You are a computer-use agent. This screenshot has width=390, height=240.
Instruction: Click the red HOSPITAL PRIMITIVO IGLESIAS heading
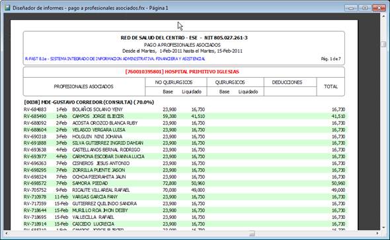click(182, 72)
